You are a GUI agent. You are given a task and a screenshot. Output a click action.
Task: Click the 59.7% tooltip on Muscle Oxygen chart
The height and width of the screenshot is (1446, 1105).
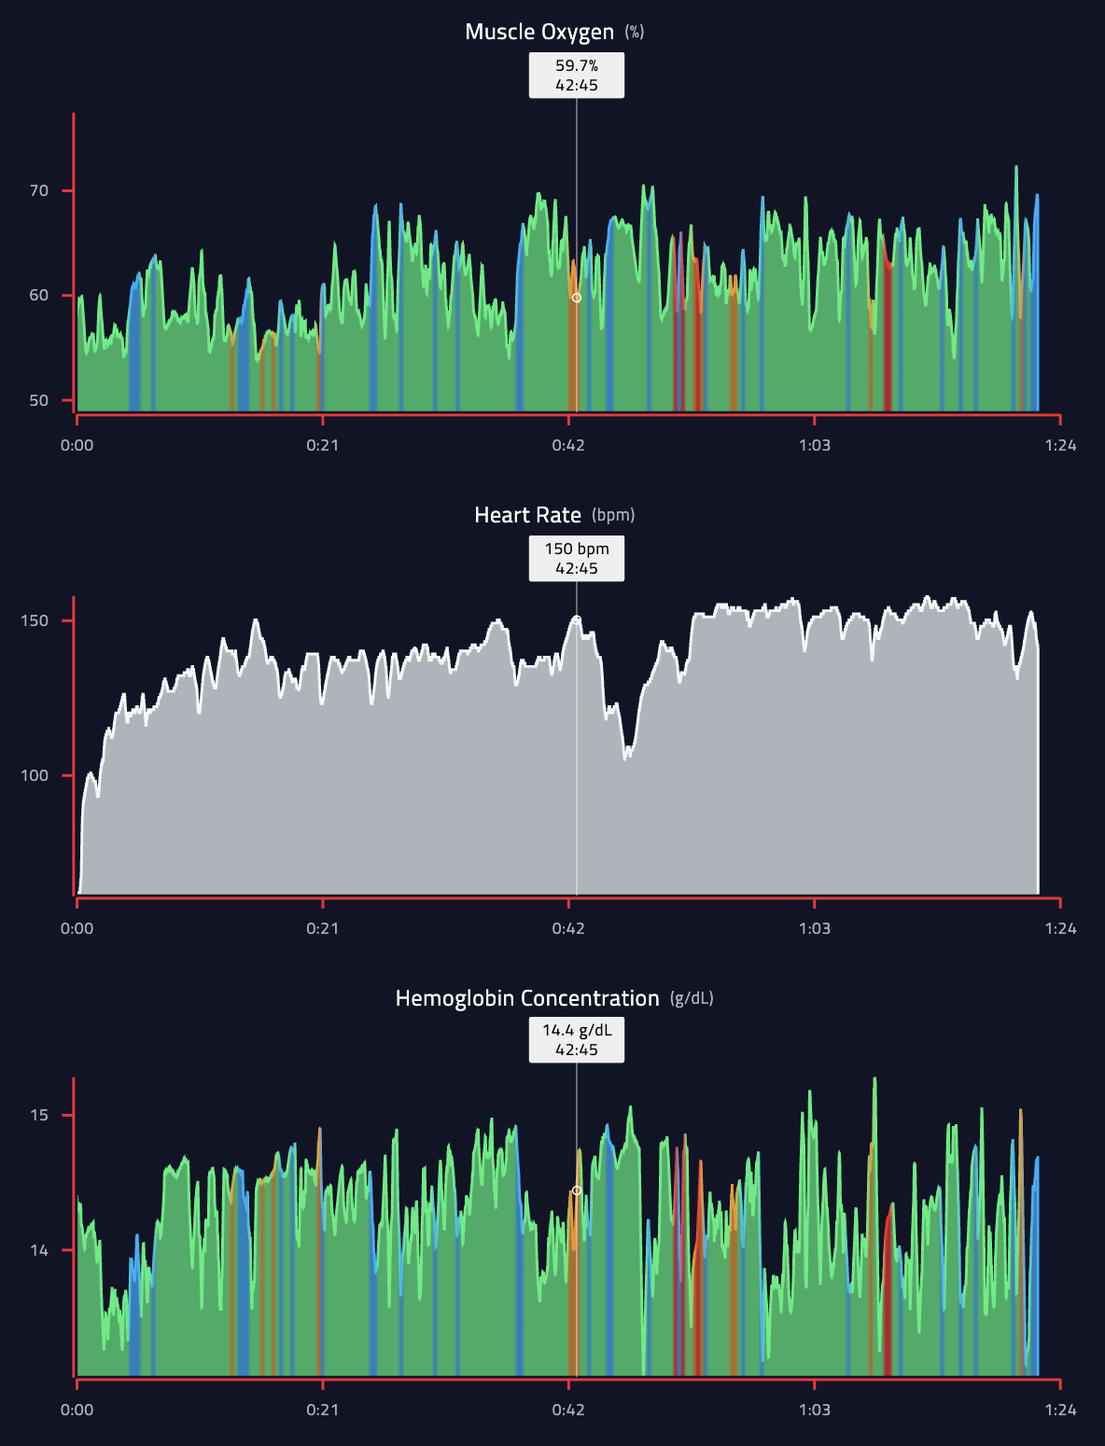(577, 76)
